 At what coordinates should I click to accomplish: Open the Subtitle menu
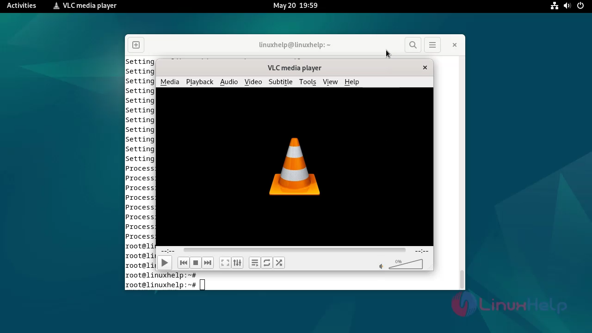point(280,81)
